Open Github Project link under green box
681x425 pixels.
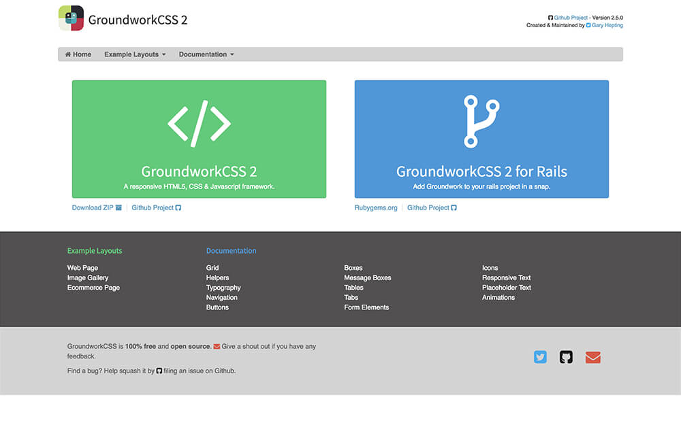click(153, 207)
